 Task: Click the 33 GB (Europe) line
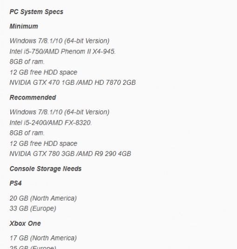coord(33,209)
